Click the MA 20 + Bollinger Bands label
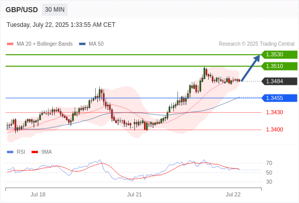Screen dimensions: 299x203 (x=45, y=44)
